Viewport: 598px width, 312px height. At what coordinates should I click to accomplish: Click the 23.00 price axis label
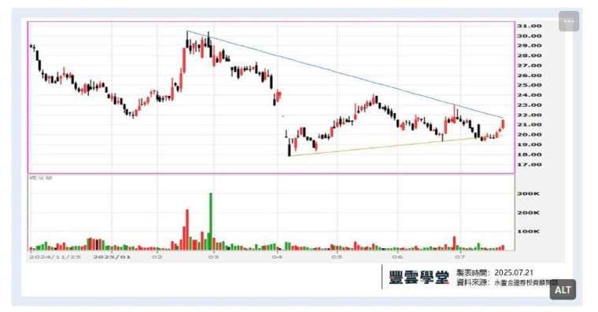click(529, 105)
